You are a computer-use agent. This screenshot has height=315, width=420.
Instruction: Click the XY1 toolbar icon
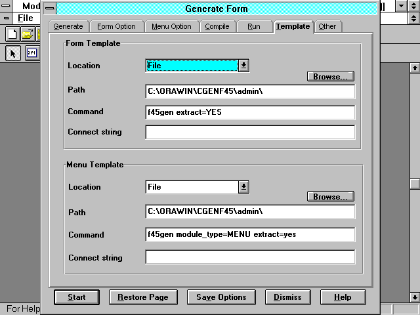click(31, 54)
